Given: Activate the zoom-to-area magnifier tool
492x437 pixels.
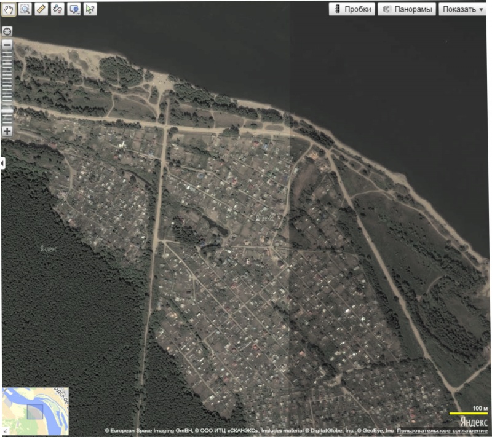Looking at the screenshot, I should tap(25, 9).
